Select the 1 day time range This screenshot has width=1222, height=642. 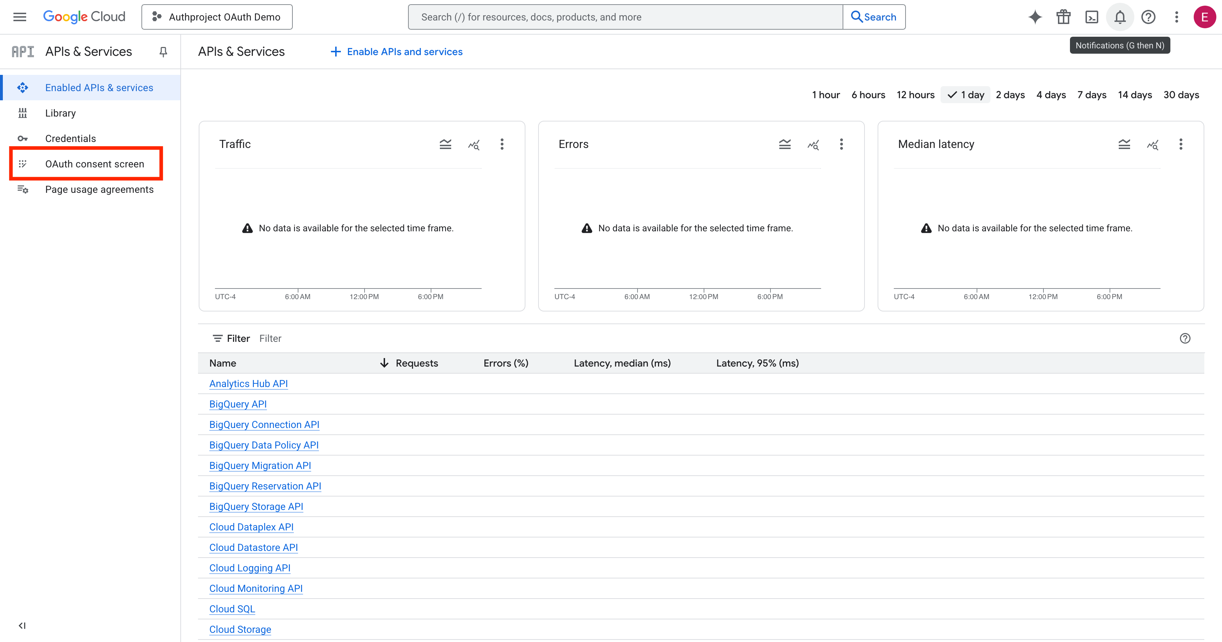click(x=965, y=95)
